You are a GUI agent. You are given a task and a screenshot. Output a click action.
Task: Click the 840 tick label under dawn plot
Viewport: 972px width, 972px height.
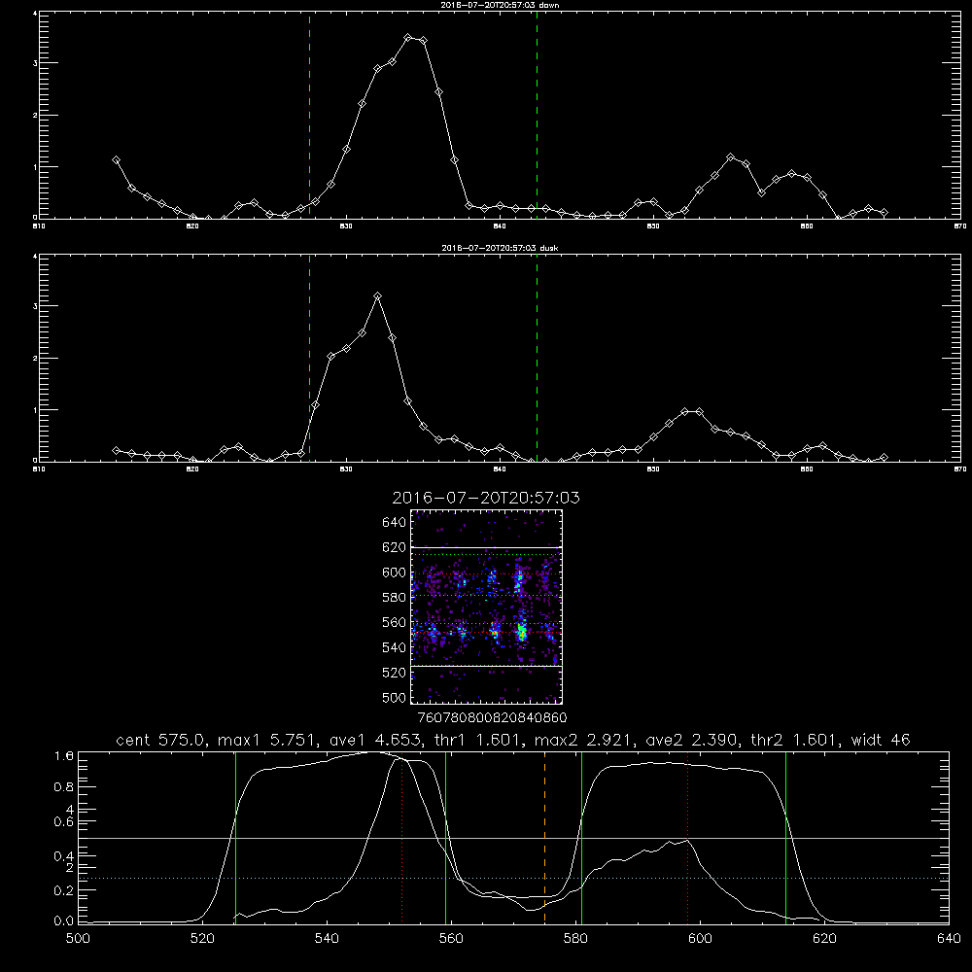pos(500,226)
